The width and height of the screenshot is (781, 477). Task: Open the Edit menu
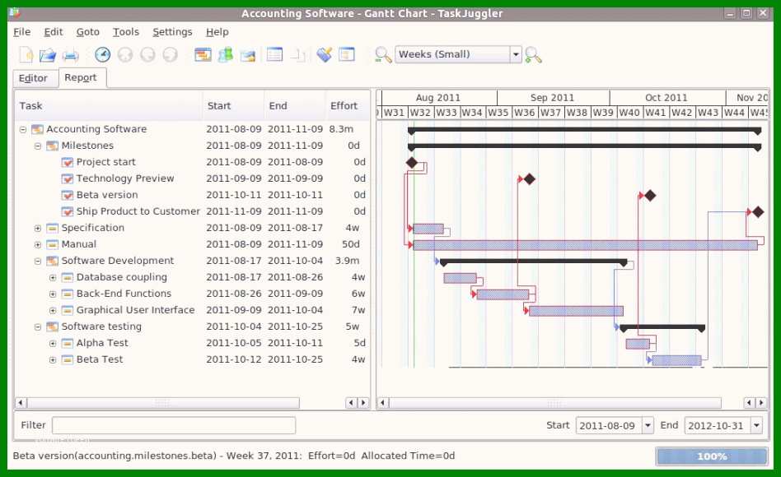[x=54, y=32]
